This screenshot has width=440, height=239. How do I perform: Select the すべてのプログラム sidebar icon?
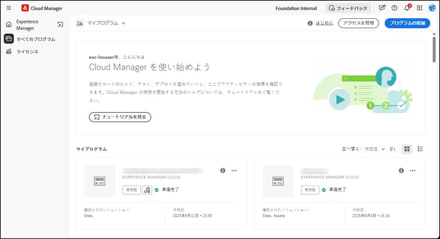[9, 39]
